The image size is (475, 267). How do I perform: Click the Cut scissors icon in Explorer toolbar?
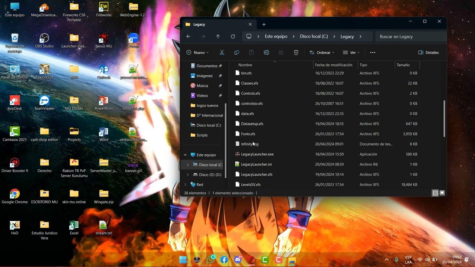tap(222, 53)
